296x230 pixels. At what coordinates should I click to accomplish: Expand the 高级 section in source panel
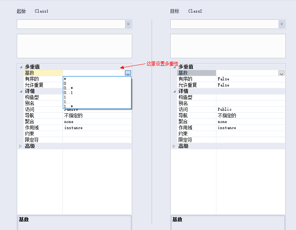(21, 146)
